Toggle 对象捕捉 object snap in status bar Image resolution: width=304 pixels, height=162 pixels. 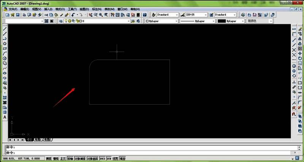point(80,158)
